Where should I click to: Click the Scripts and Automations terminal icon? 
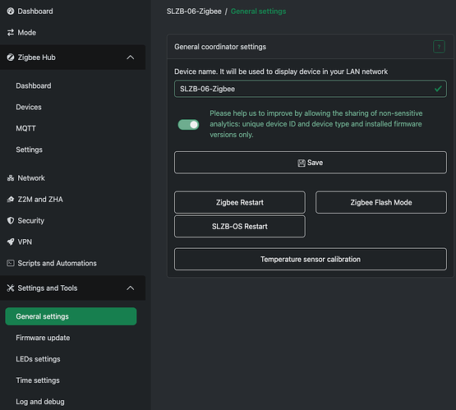[x=11, y=263]
